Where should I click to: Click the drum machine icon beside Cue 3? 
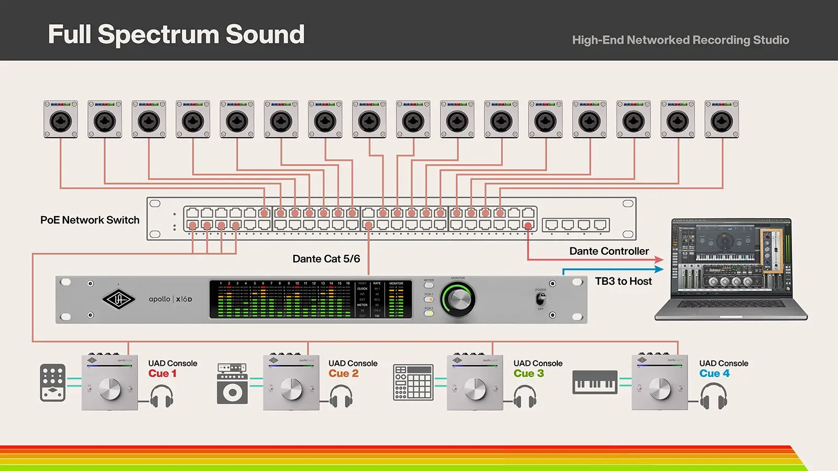[x=413, y=383]
